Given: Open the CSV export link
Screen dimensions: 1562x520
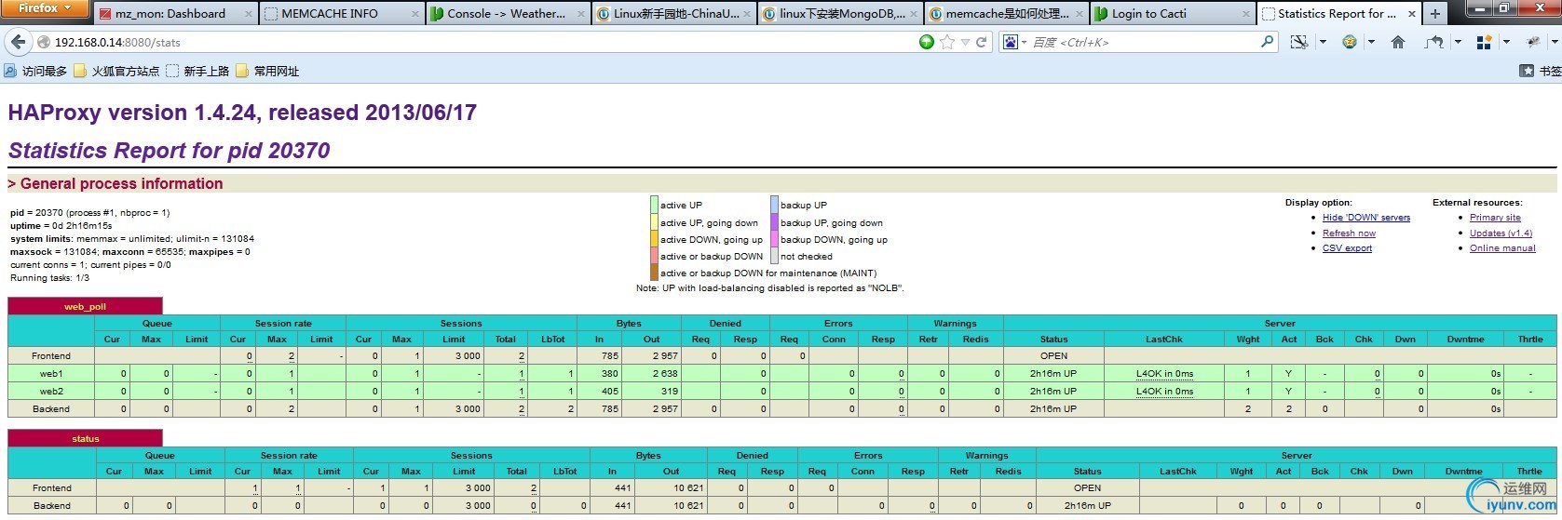Looking at the screenshot, I should click(x=1347, y=248).
